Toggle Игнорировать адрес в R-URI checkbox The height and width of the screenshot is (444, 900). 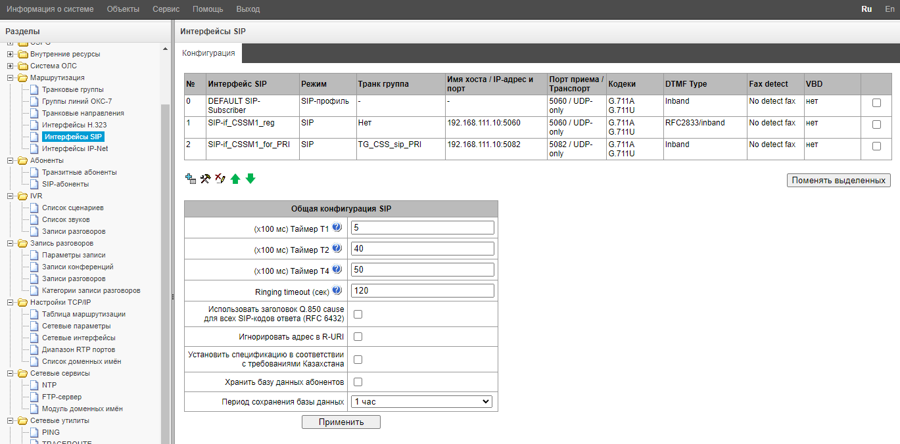click(358, 337)
